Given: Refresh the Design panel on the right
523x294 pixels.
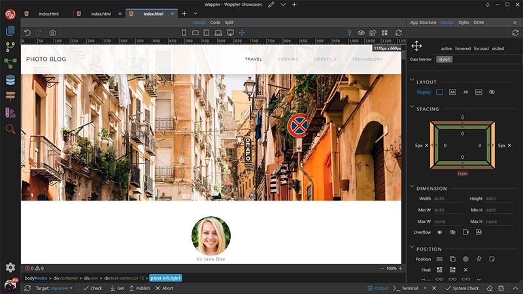Looking at the screenshot, I should tap(515, 33).
